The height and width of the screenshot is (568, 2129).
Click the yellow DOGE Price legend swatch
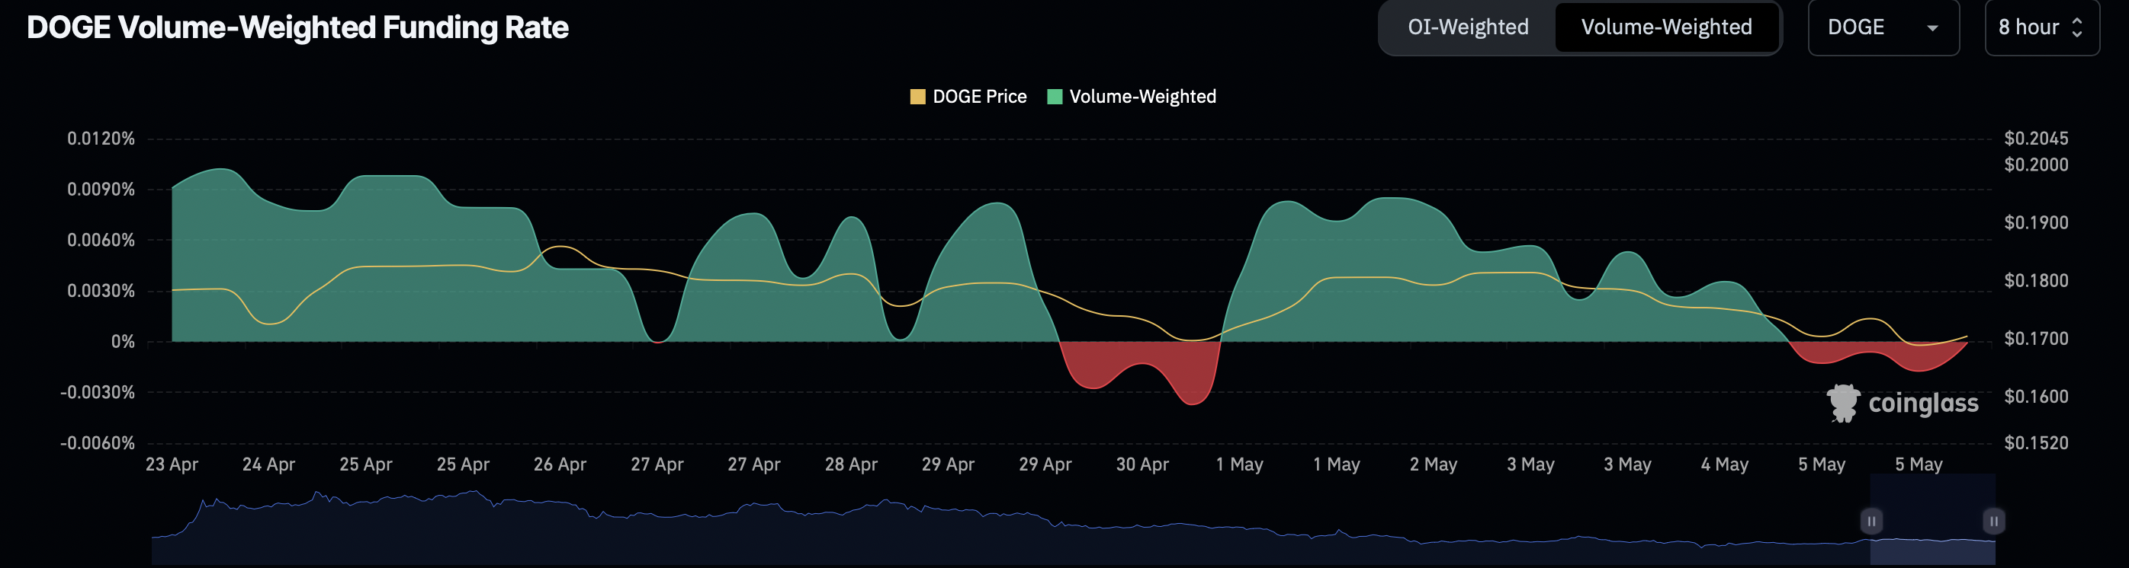(917, 97)
